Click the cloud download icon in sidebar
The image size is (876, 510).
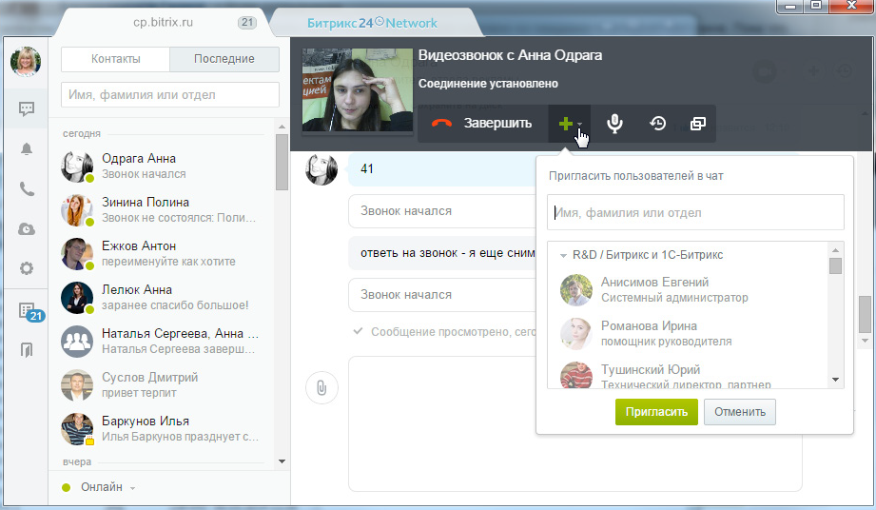point(27,228)
